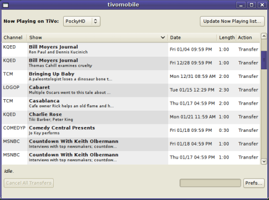Open the window menu icon in title bar
The width and height of the screenshot is (269, 200).
point(5,5)
